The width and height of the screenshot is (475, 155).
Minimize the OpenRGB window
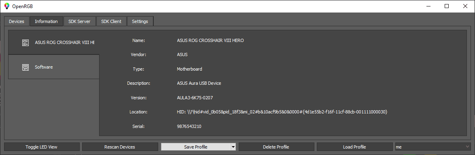point(428,6)
